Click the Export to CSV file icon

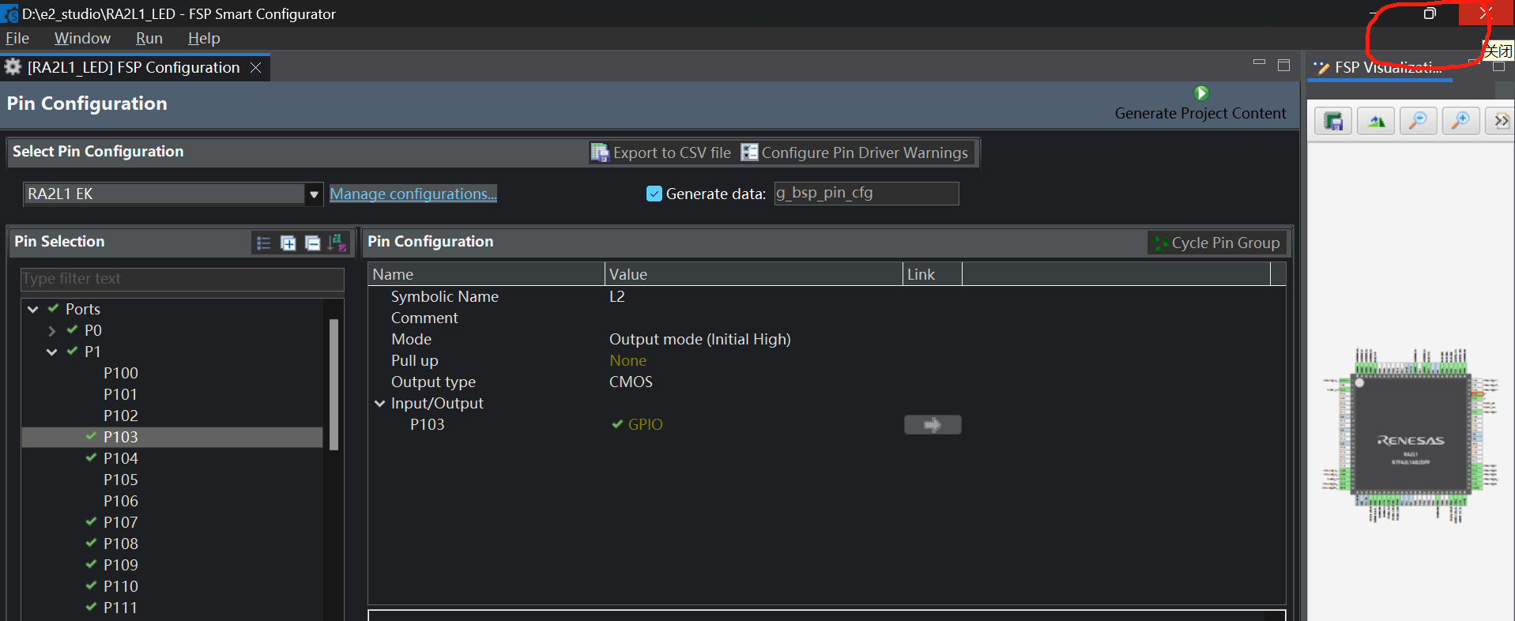point(600,152)
